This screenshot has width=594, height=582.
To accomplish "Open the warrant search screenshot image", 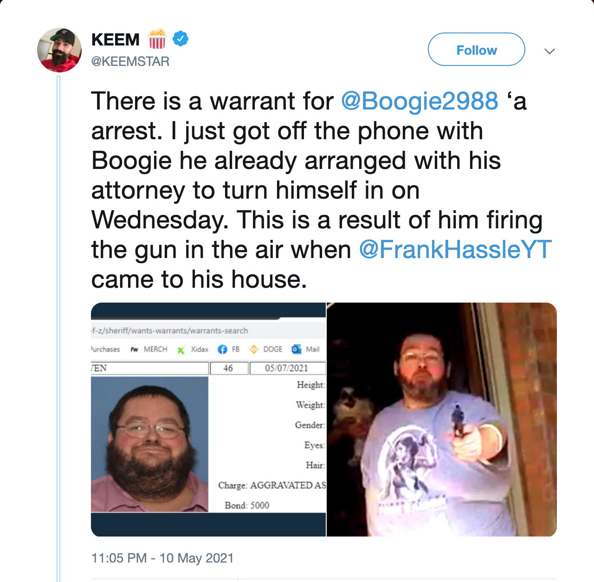I will (208, 420).
